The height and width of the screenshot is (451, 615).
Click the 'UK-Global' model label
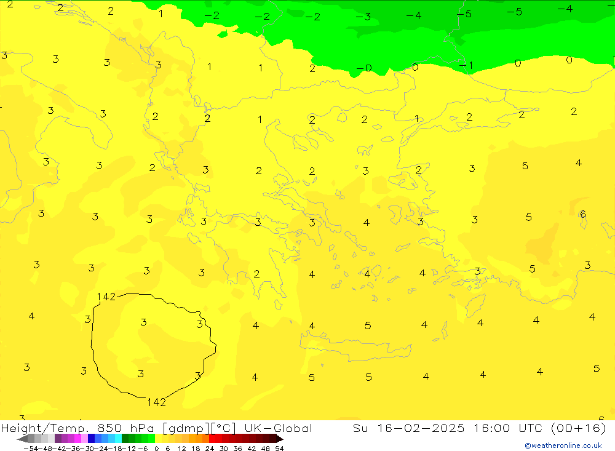click(x=278, y=428)
